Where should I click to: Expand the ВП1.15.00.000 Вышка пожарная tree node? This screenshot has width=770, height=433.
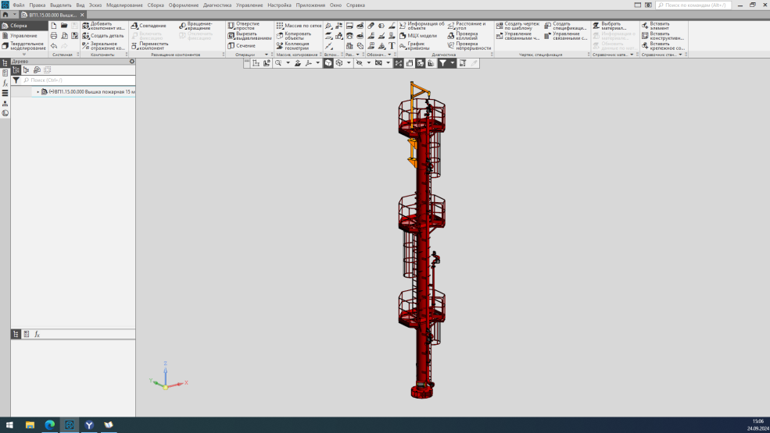(x=37, y=92)
